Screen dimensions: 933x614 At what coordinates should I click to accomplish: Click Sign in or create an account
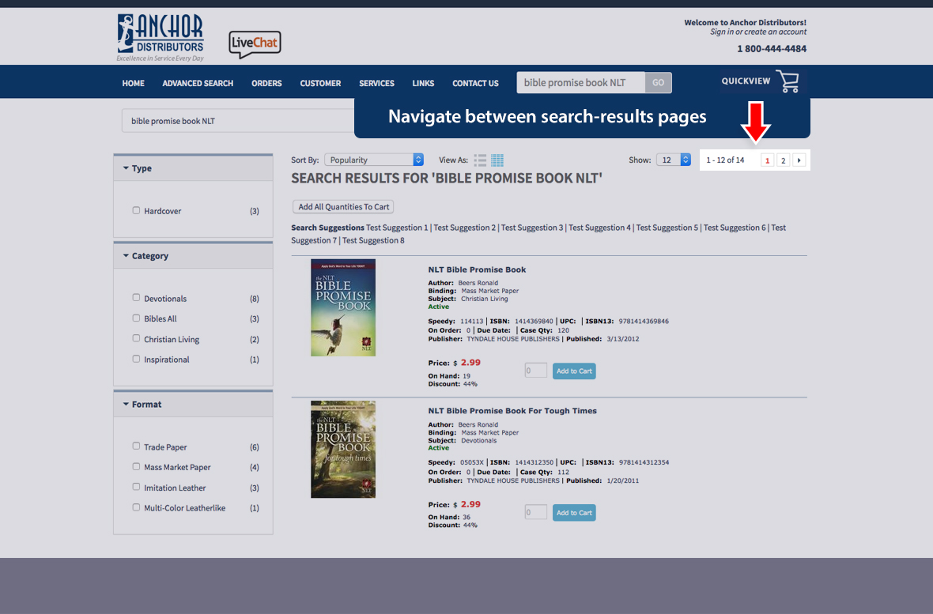pos(758,32)
